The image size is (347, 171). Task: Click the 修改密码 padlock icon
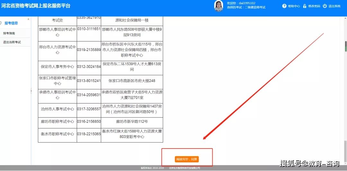tap(305, 6)
